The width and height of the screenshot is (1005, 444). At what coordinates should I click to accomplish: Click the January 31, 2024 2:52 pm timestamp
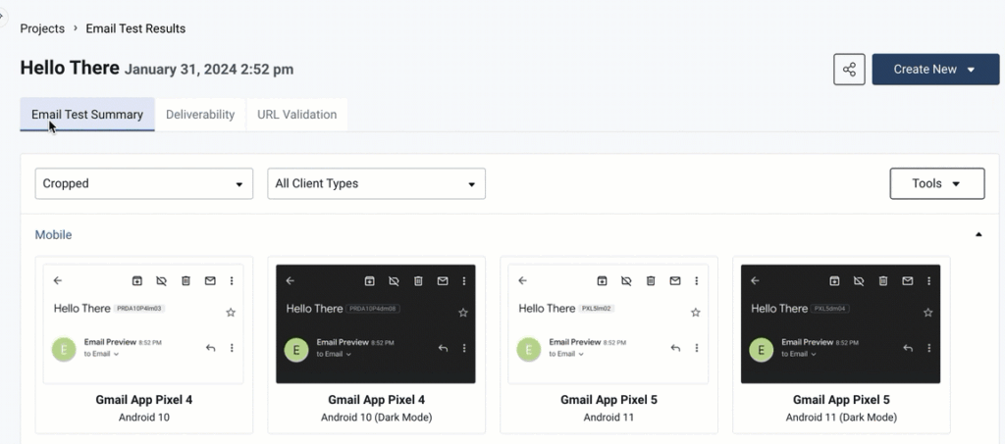(209, 69)
